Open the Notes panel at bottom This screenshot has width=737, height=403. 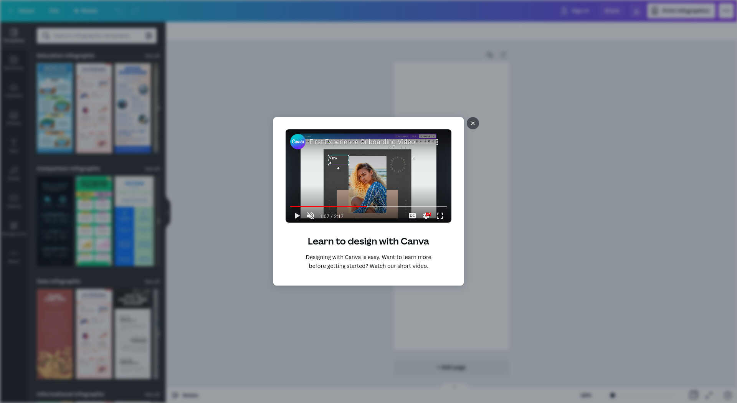pyautogui.click(x=185, y=395)
